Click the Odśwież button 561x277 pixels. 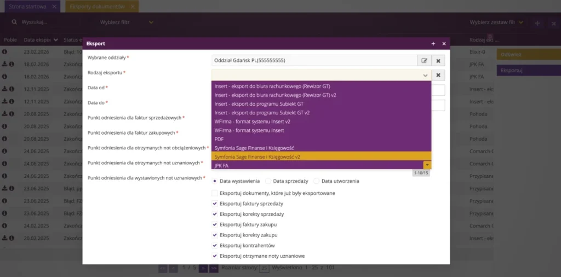529,54
